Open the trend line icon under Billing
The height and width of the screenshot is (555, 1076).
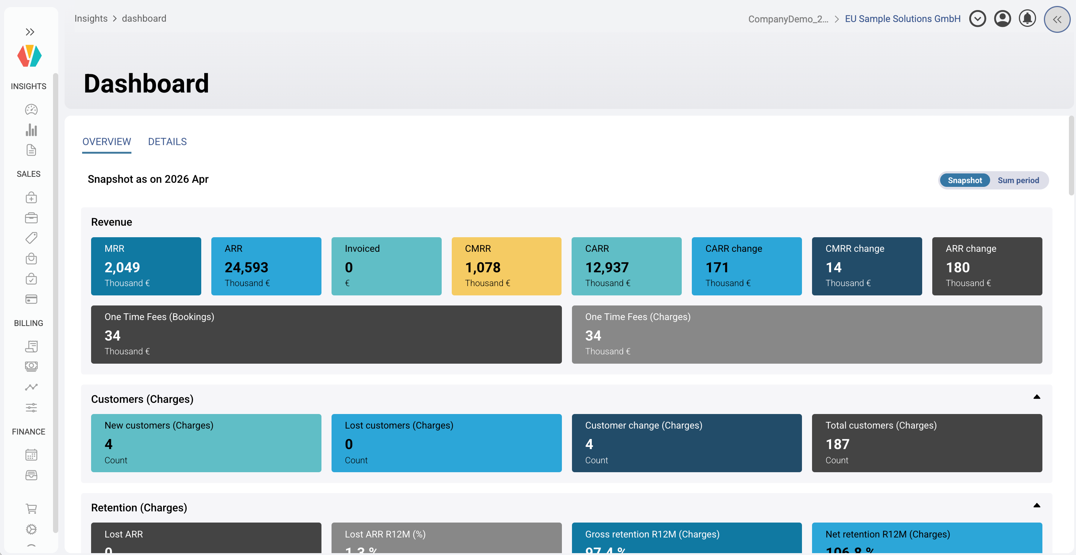[31, 387]
